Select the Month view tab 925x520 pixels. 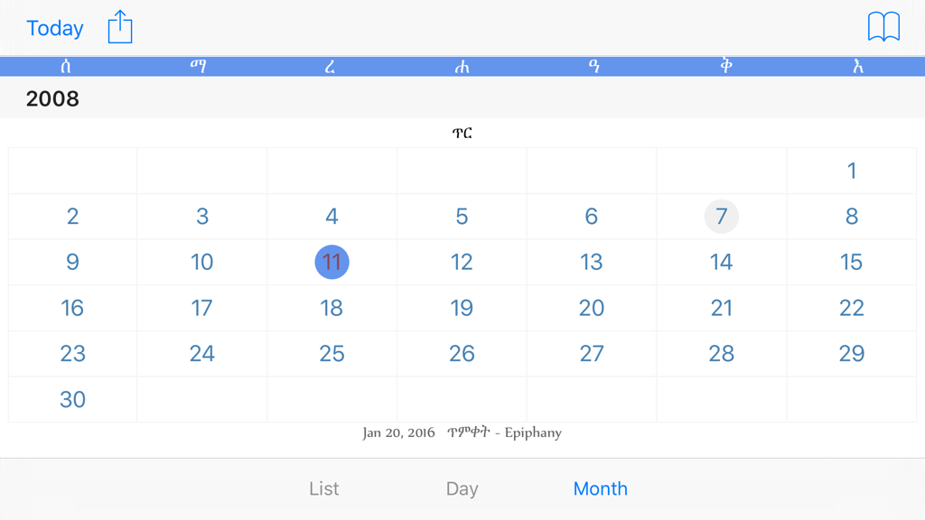pyautogui.click(x=600, y=488)
